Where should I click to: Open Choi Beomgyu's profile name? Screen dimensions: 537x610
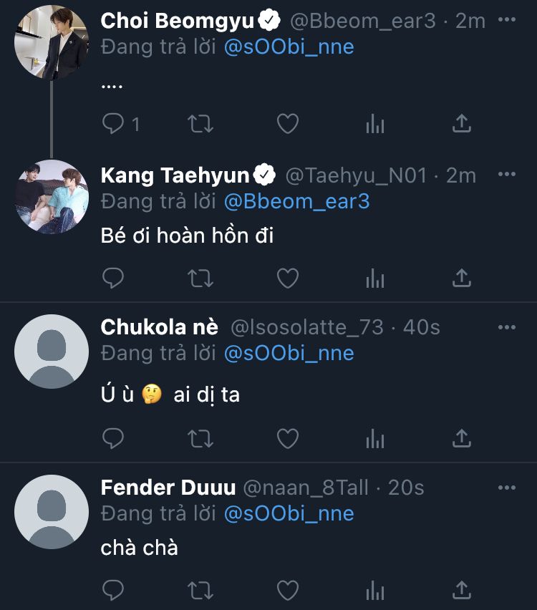[178, 21]
